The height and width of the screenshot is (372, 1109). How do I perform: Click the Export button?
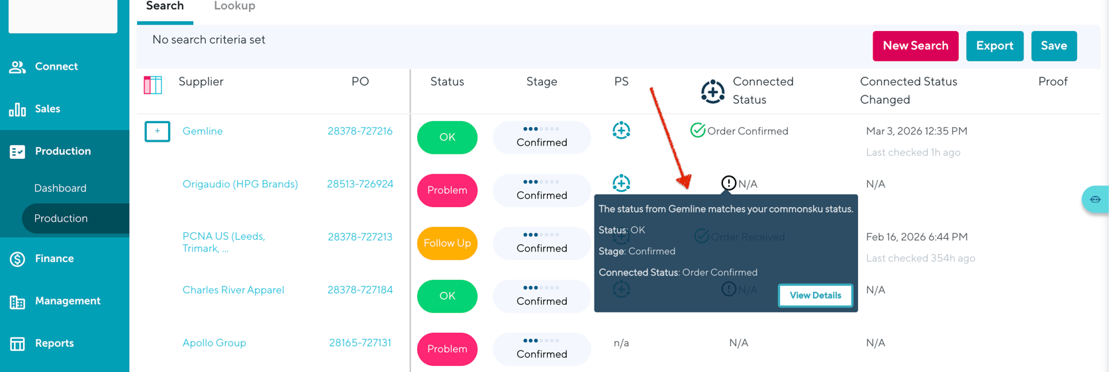pos(994,46)
